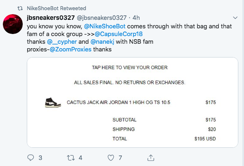Open jbsneakers0327 profile avatar

click(x=13, y=24)
